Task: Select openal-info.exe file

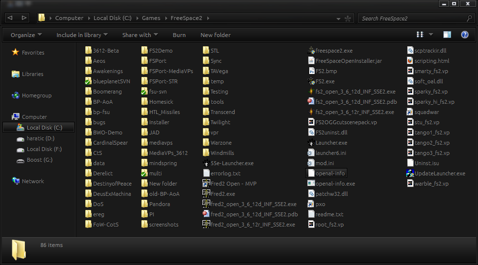Action: point(331,184)
